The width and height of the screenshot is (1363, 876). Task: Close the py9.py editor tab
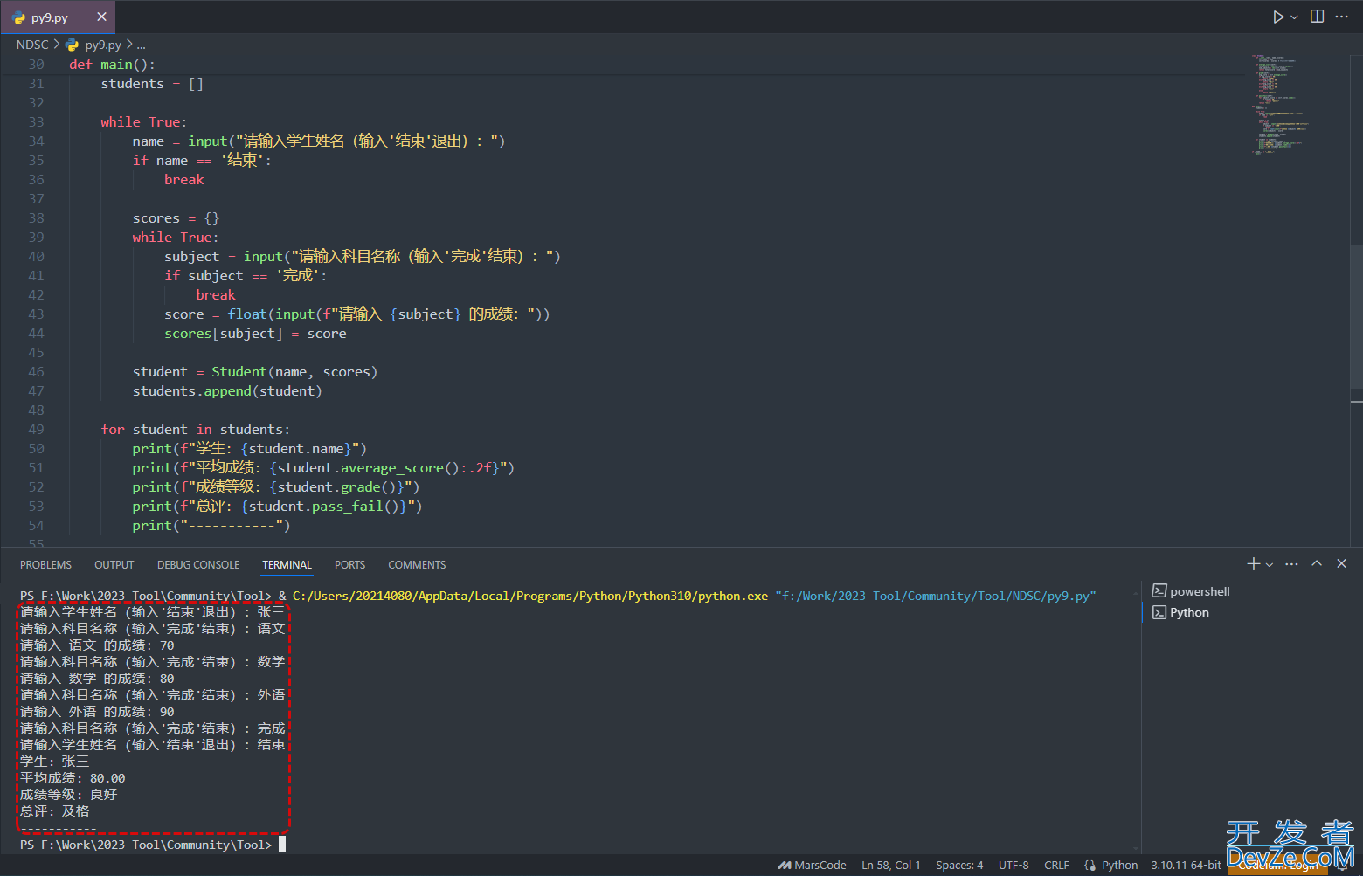(x=101, y=17)
